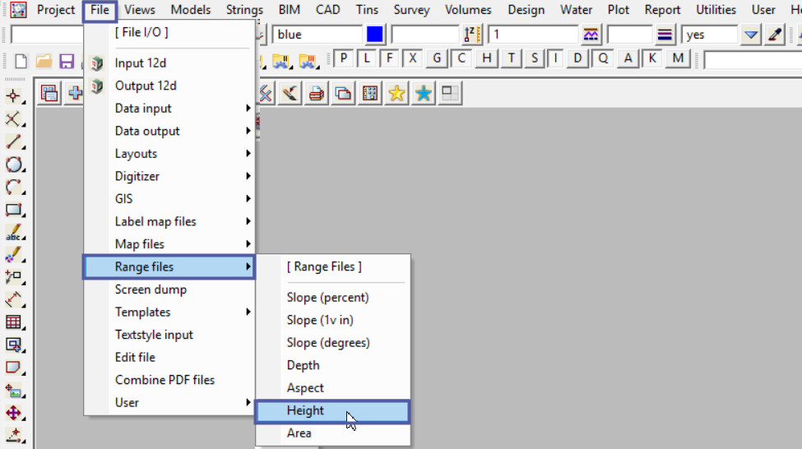Click the M snap letter button
Viewport: 802px width, 449px height.
(x=678, y=58)
